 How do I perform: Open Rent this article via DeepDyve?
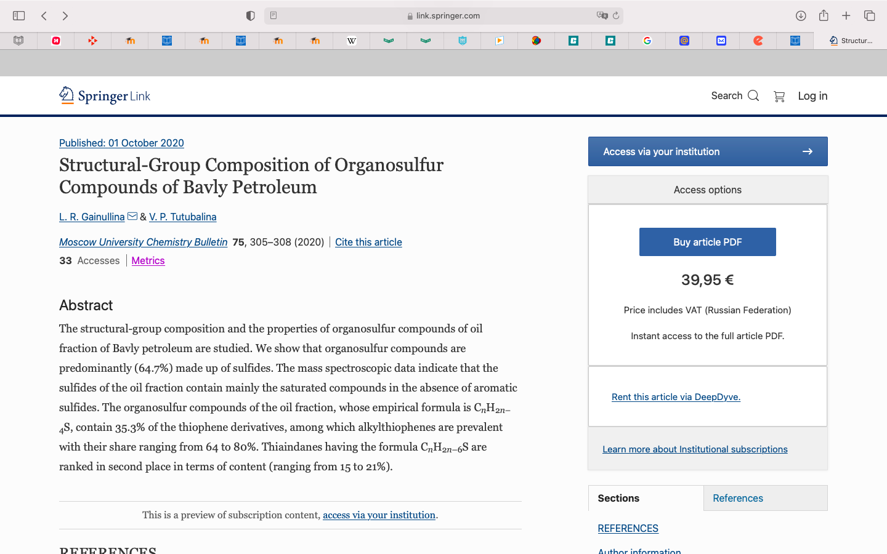point(676,397)
